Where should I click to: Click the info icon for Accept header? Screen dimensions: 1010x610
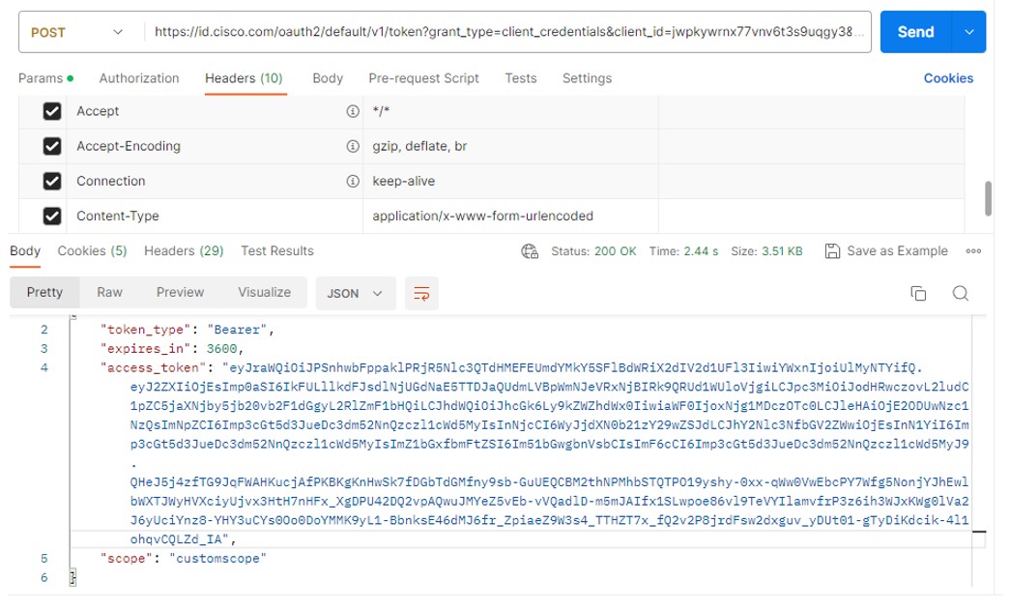click(353, 111)
